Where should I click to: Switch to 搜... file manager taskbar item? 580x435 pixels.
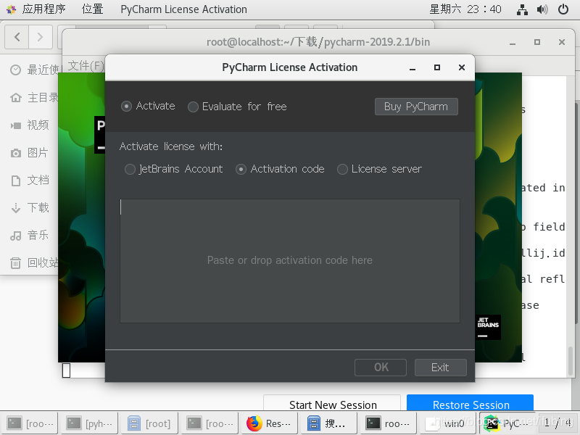pos(329,423)
